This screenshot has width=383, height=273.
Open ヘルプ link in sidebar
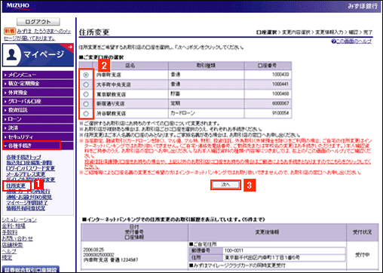(9, 251)
